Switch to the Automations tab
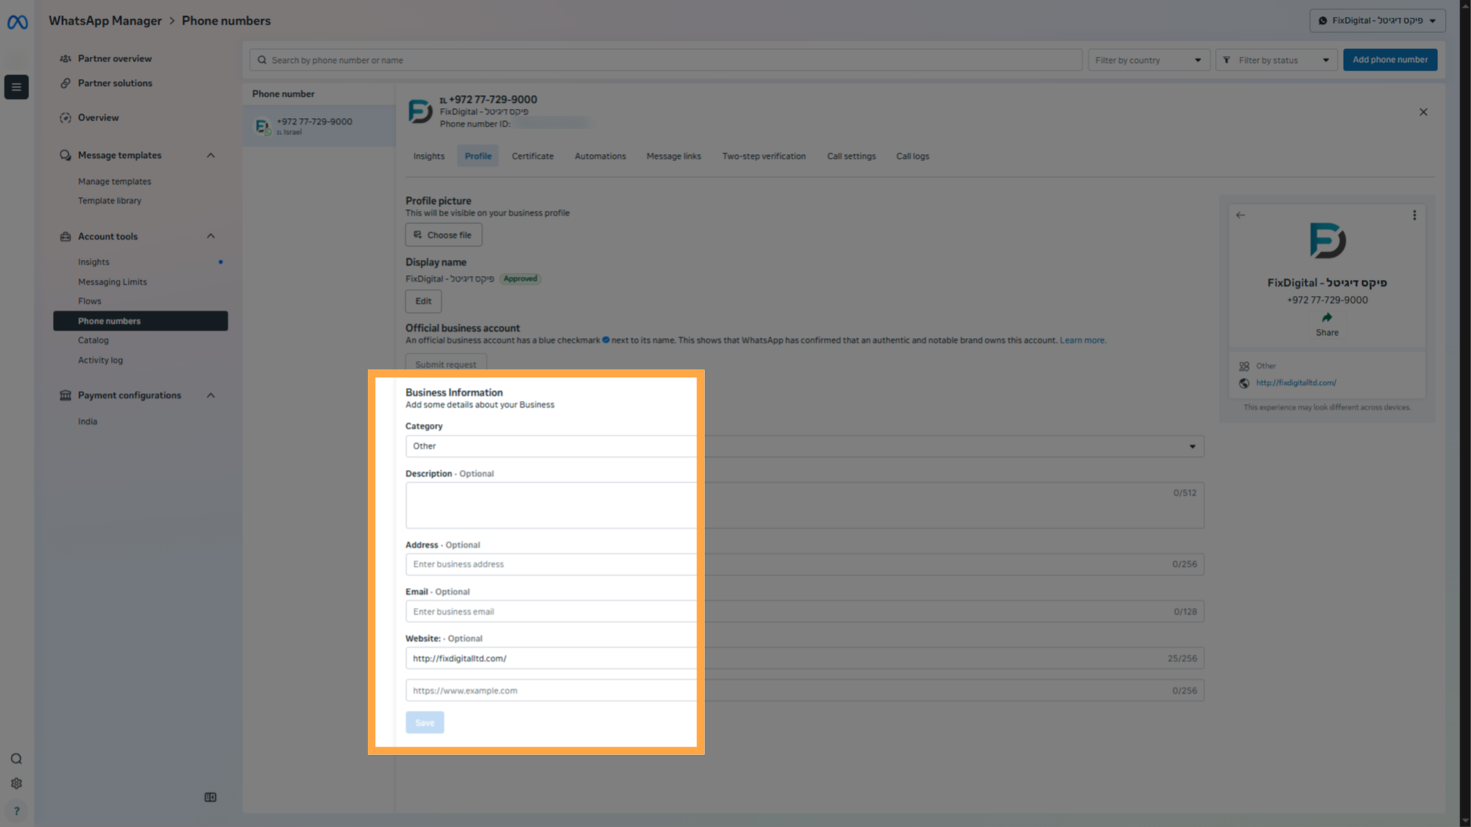 [x=600, y=156]
